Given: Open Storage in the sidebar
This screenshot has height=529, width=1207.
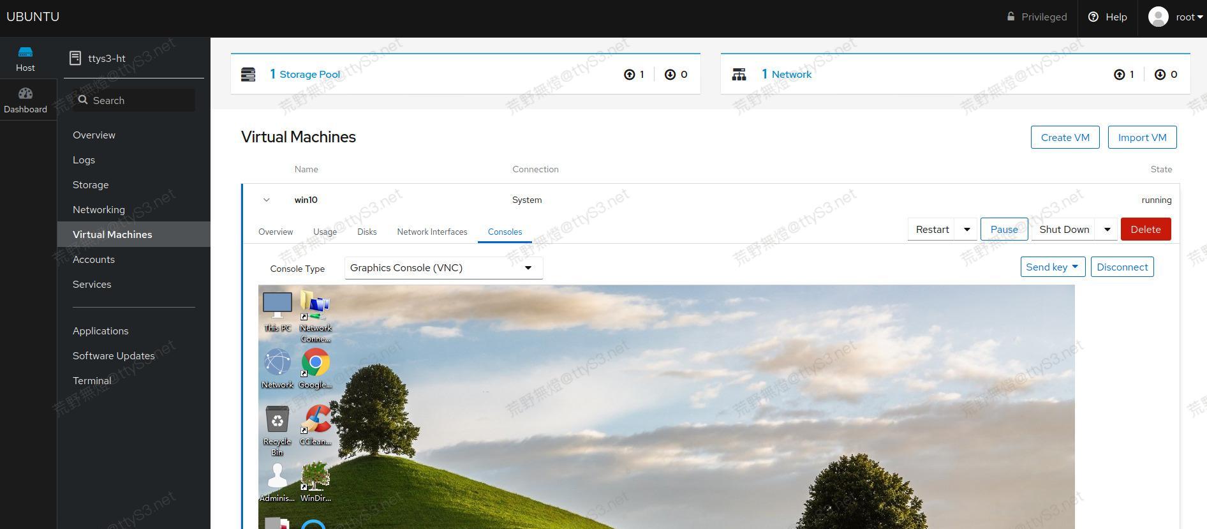Looking at the screenshot, I should point(91,185).
